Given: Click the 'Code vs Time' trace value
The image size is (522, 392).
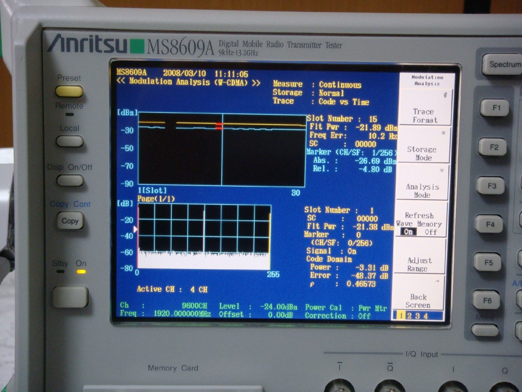Looking at the screenshot, I should (x=344, y=102).
